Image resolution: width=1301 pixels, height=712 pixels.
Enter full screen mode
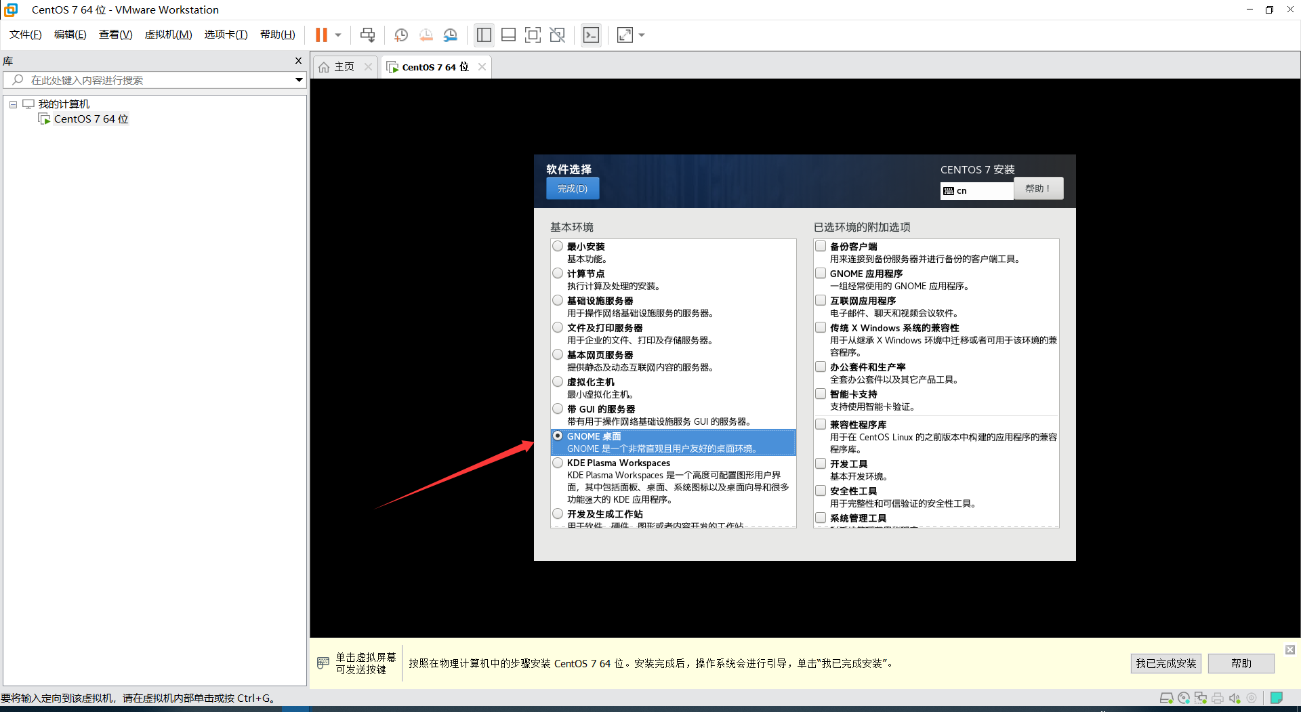coord(533,35)
